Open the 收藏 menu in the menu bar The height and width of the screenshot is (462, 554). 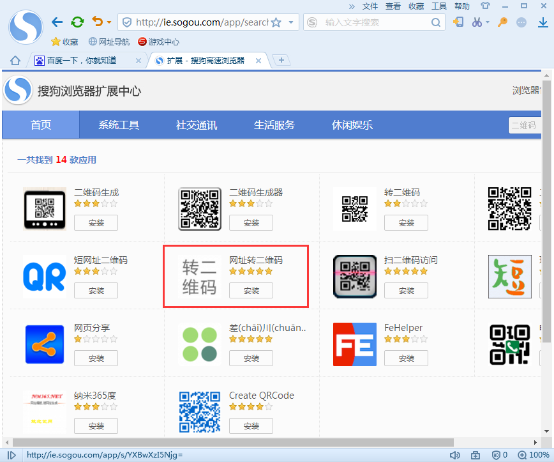pyautogui.click(x=416, y=6)
